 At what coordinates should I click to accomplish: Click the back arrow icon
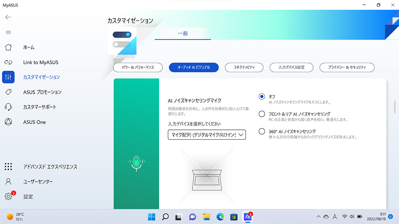pyautogui.click(x=8, y=17)
